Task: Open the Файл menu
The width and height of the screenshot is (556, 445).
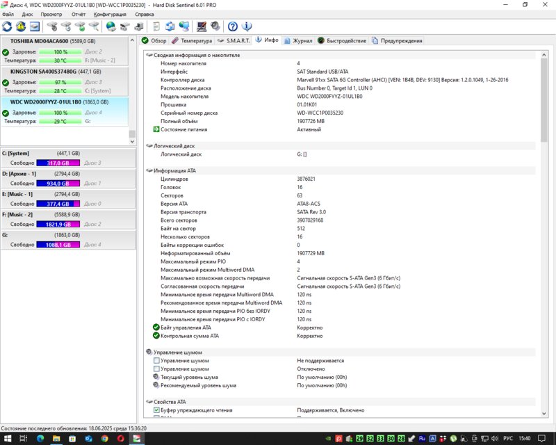Action: coord(8,14)
